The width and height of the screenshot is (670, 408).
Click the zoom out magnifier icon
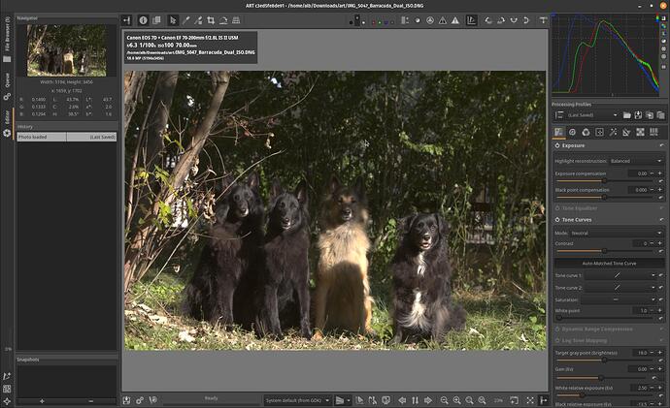pyautogui.click(x=444, y=399)
